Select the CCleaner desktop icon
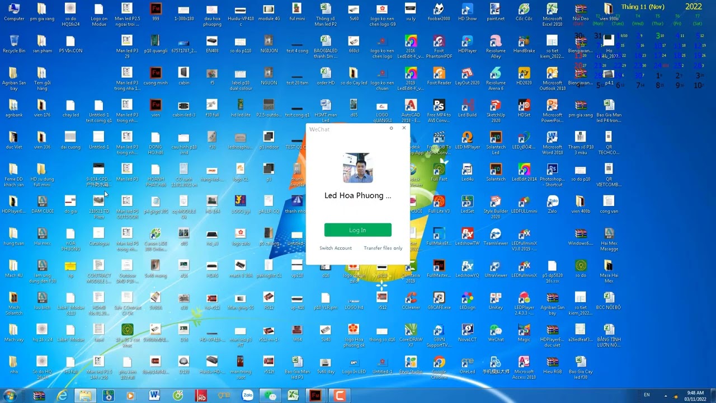 point(411,301)
